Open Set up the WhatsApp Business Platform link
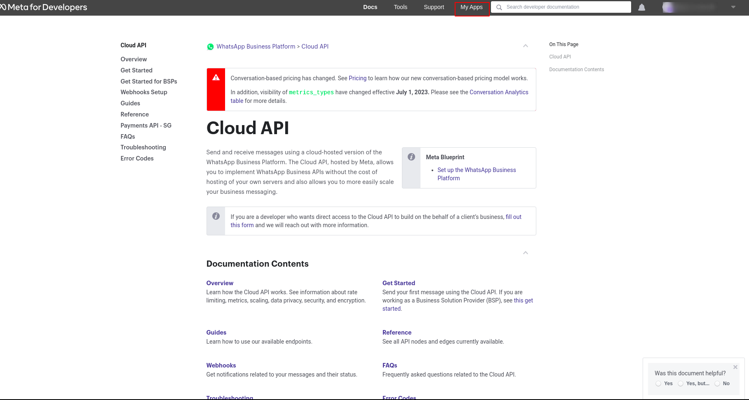The image size is (749, 400). [477, 174]
